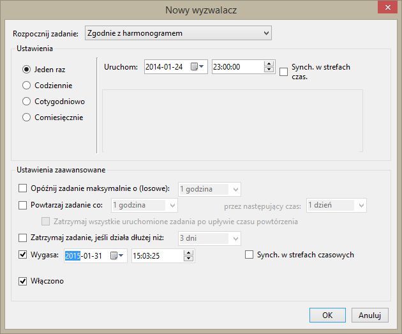Image resolution: width=402 pixels, height=334 pixels.
Task: Toggle Synch. w strefach czasowych checkbox
Action: coord(249,255)
